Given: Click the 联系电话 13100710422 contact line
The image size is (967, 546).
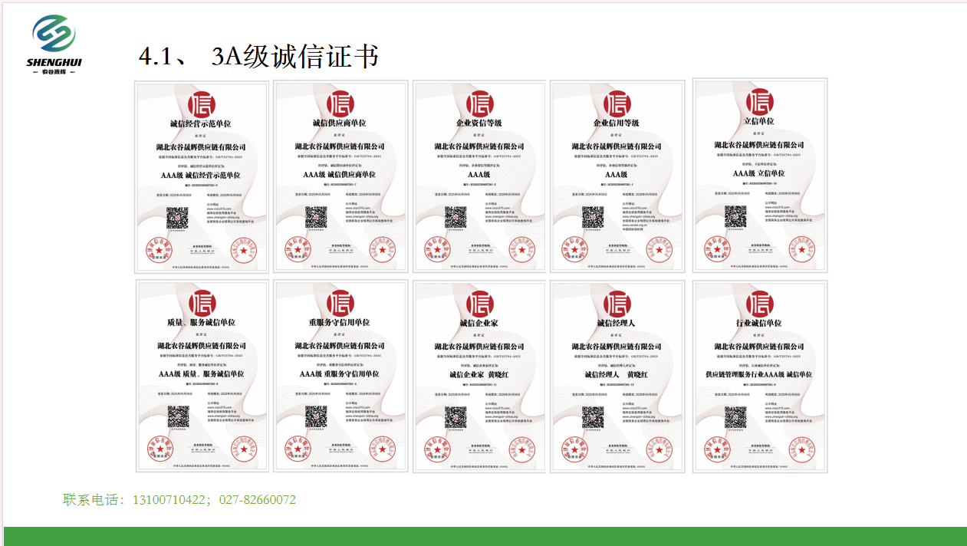Looking at the screenshot, I should (x=179, y=500).
